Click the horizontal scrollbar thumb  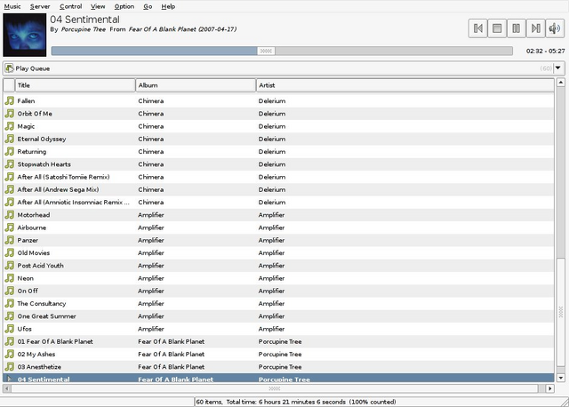(275, 388)
